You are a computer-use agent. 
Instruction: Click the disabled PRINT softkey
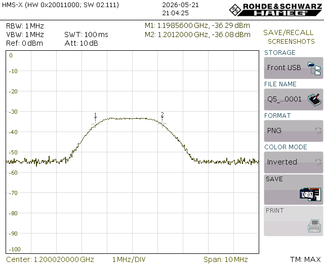[x=294, y=221]
